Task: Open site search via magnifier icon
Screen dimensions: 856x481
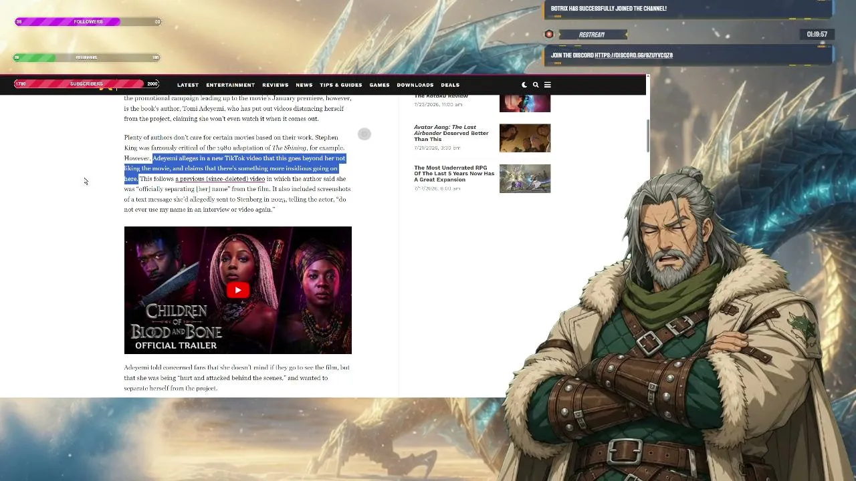Action: coord(536,85)
